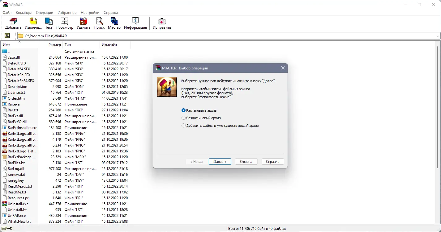This screenshot has height=232, width=441.
Task: Open Просмотр (View) from the toolbar
Action: 64,21
